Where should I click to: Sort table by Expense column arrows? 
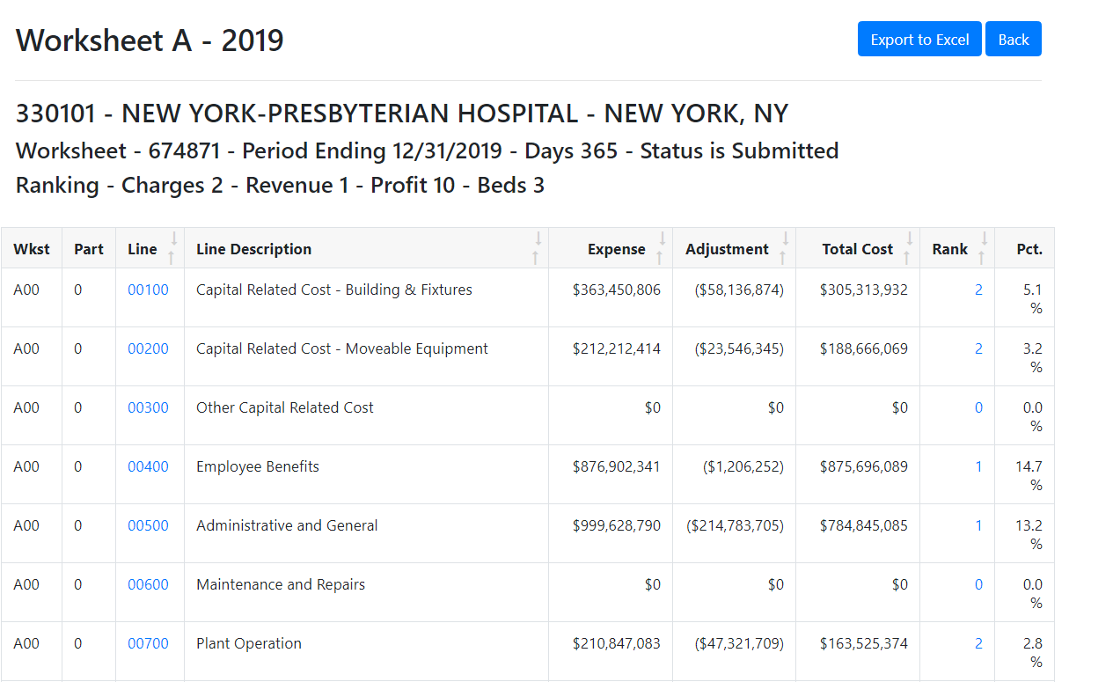(662, 248)
